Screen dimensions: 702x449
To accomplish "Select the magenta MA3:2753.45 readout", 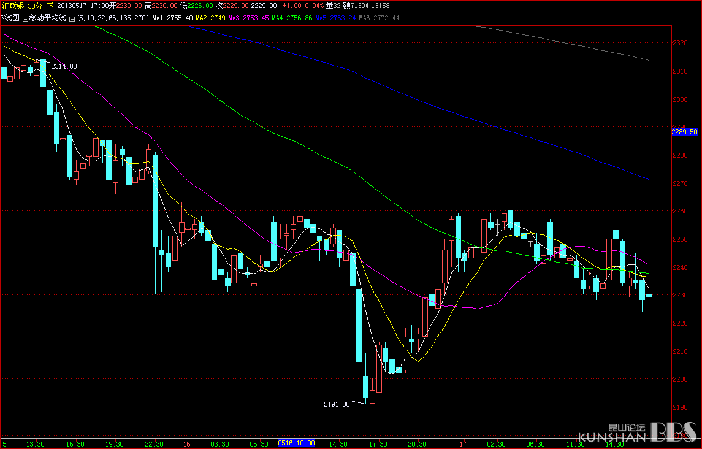I will click(x=248, y=18).
